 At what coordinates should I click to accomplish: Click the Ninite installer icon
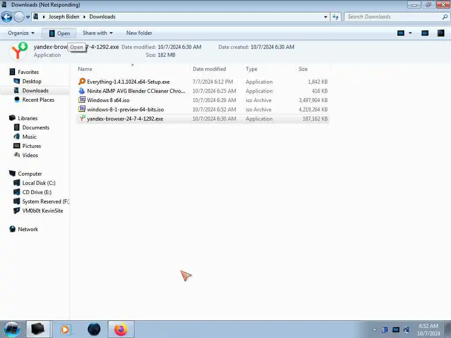click(82, 91)
